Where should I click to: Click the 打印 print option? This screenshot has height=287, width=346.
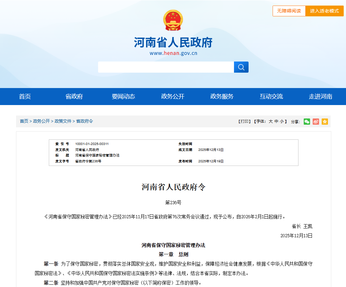click(x=244, y=121)
